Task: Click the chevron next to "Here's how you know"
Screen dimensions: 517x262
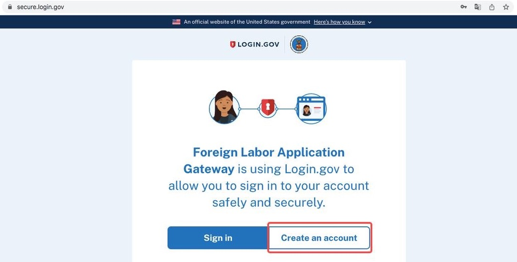Action: (370, 22)
